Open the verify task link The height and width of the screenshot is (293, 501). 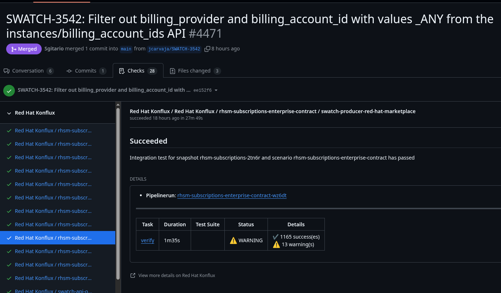[x=148, y=240]
